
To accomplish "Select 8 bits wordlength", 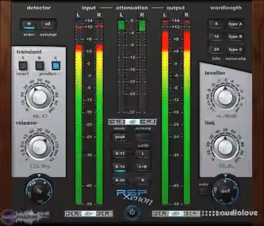I will pyautogui.click(x=216, y=24).
